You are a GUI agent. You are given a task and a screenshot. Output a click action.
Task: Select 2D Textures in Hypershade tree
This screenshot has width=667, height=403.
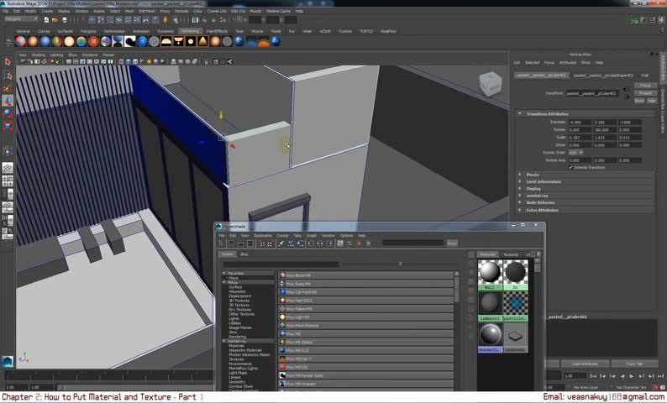coord(239,301)
